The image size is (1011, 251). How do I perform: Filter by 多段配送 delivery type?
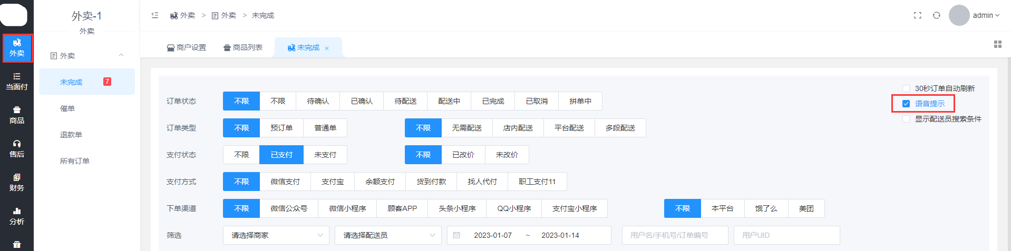point(620,128)
